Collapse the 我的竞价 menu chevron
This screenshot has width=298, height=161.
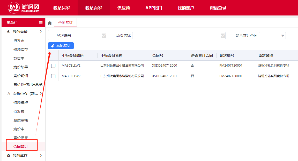41,32
